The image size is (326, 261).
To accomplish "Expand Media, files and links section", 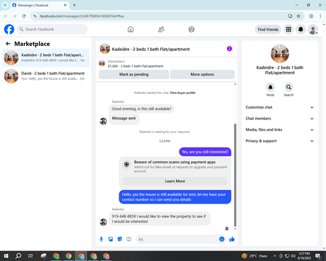I will (280, 130).
